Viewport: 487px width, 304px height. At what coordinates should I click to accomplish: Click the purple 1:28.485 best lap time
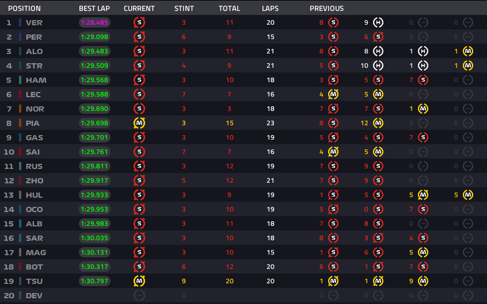click(x=94, y=22)
